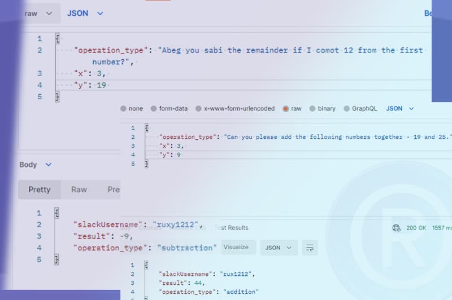Select the raw radio option

pyautogui.click(x=292, y=108)
